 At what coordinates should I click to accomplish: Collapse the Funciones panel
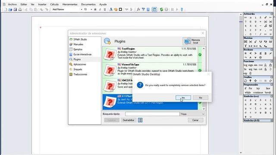(272, 61)
